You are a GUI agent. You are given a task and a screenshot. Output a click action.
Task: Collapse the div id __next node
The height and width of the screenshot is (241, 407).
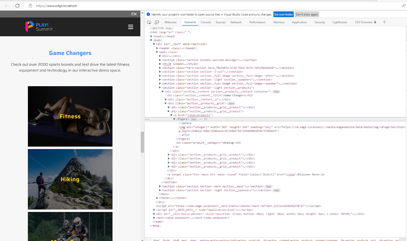tap(154, 44)
